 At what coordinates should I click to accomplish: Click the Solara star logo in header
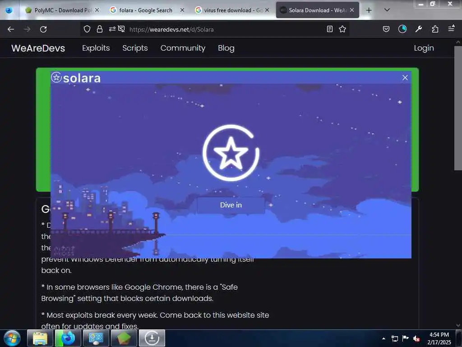[56, 78]
